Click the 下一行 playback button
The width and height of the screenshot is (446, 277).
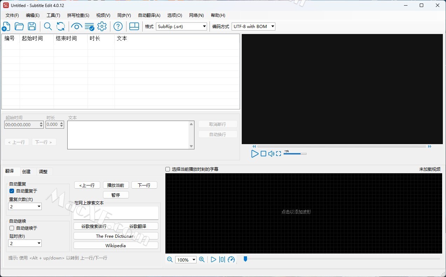[x=144, y=185]
